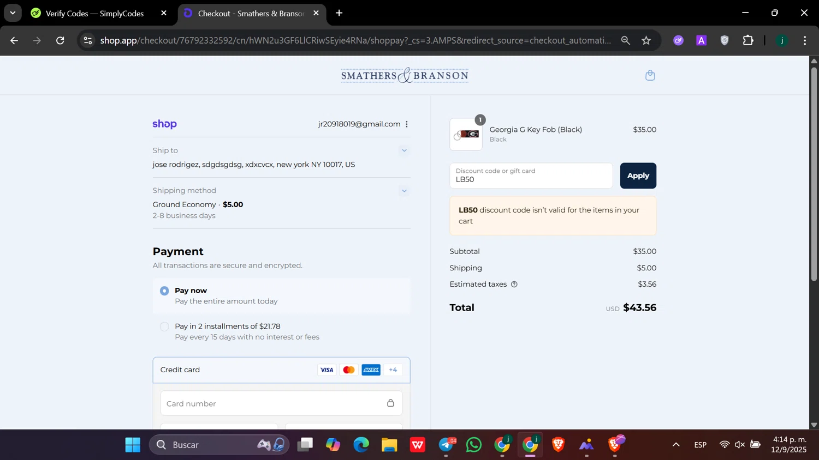This screenshot has width=819, height=460.
Task: Click the Subtotal amount $35.00
Action: [x=645, y=251]
